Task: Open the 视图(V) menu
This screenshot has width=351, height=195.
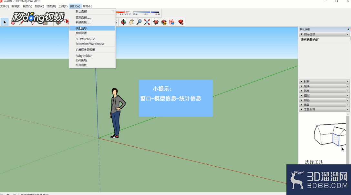Action: [27, 6]
